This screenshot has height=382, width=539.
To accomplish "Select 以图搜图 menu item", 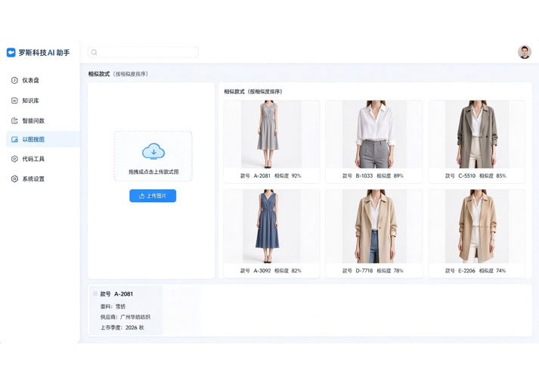I will coord(42,139).
